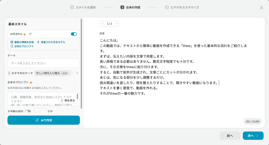Click the 次へ button

click(253, 136)
